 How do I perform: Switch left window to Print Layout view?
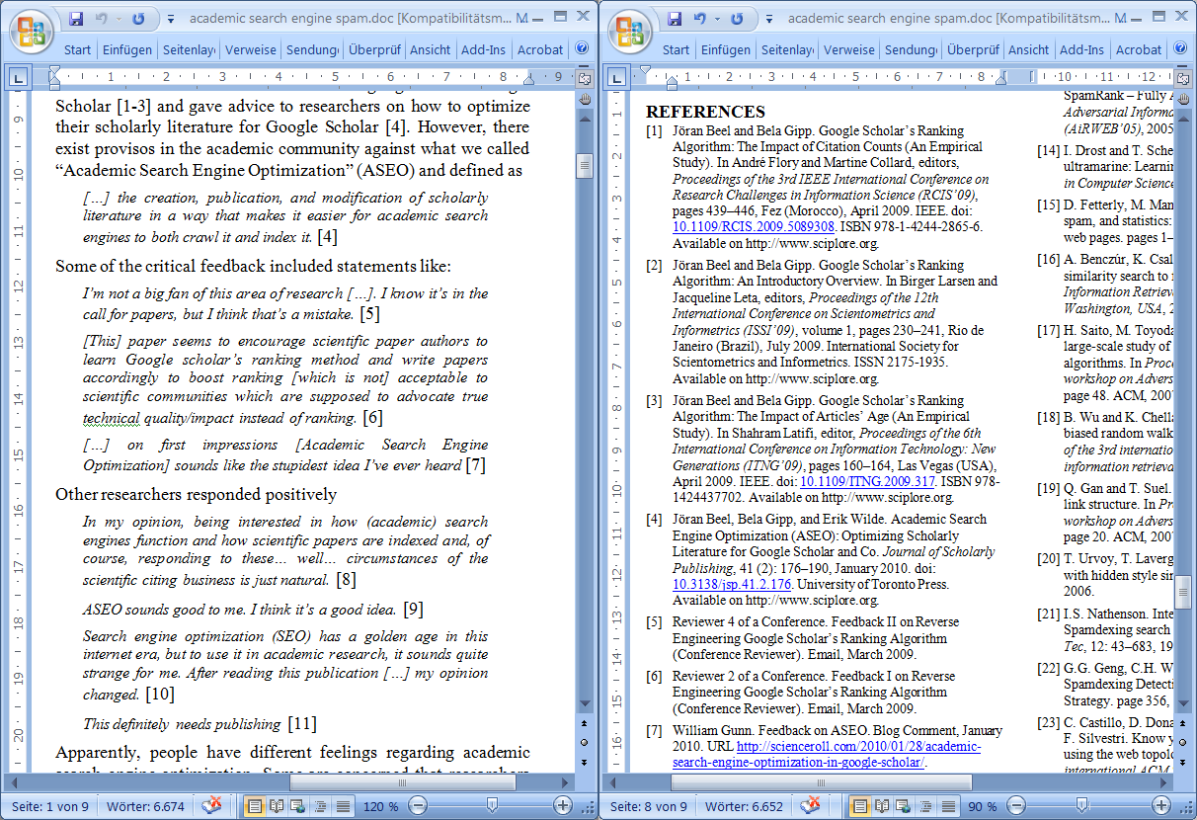[x=255, y=806]
